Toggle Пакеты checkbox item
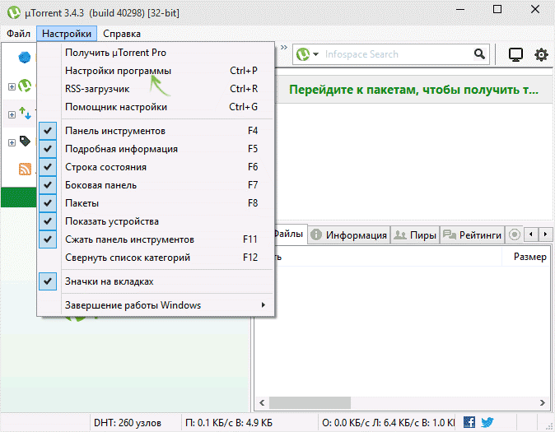Image resolution: width=555 pixels, height=432 pixels. pyautogui.click(x=156, y=203)
